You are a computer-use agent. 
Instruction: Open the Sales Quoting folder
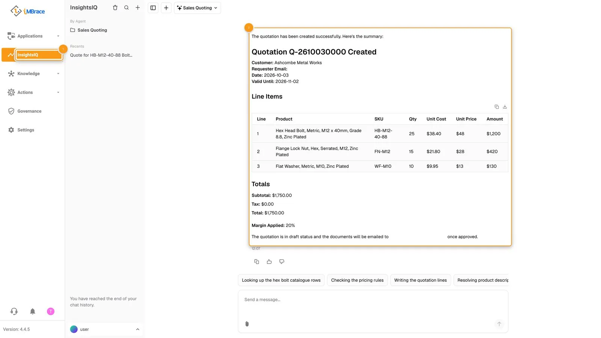tap(89, 30)
